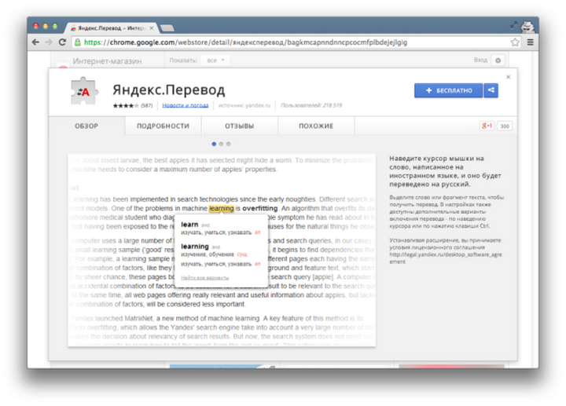Click the 'источник: yandex.ru' text
The image size is (566, 406).
tap(244, 105)
